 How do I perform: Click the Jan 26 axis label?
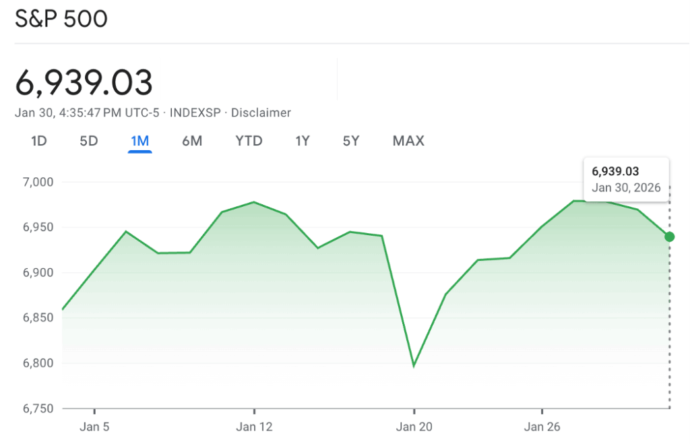point(542,426)
